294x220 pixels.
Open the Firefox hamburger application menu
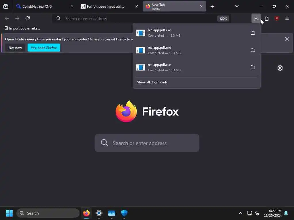click(287, 18)
